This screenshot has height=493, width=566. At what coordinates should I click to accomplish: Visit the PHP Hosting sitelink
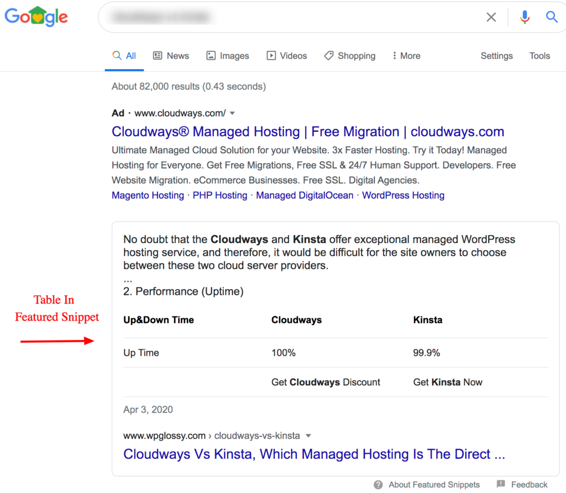220,195
